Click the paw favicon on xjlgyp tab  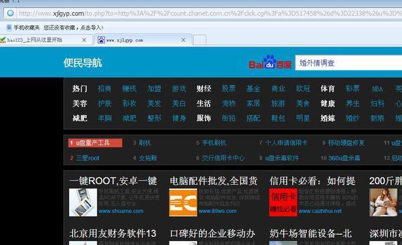[x=101, y=40]
